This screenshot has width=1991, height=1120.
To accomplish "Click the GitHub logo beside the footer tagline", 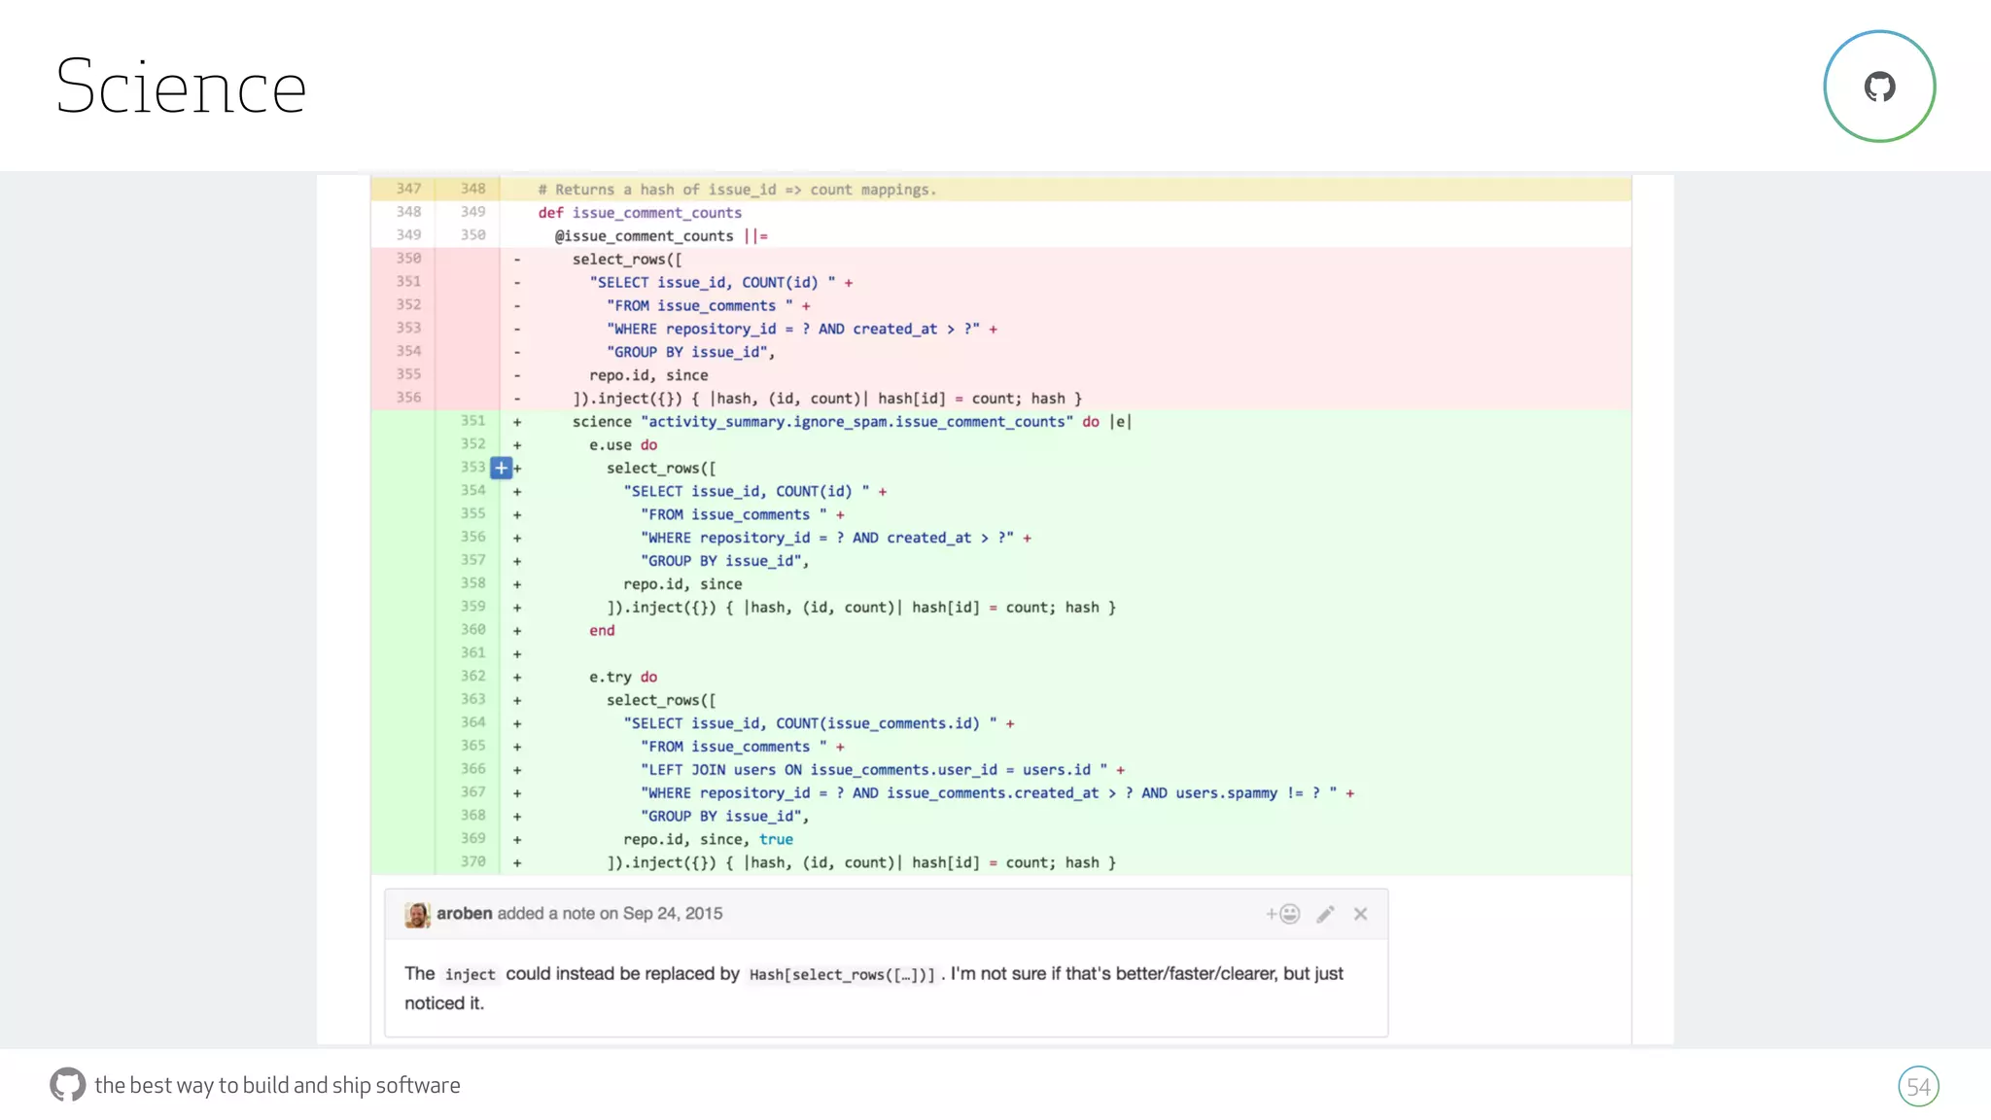I will [x=67, y=1085].
